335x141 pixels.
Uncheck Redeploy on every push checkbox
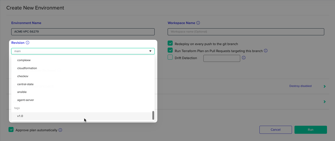(x=170, y=43)
